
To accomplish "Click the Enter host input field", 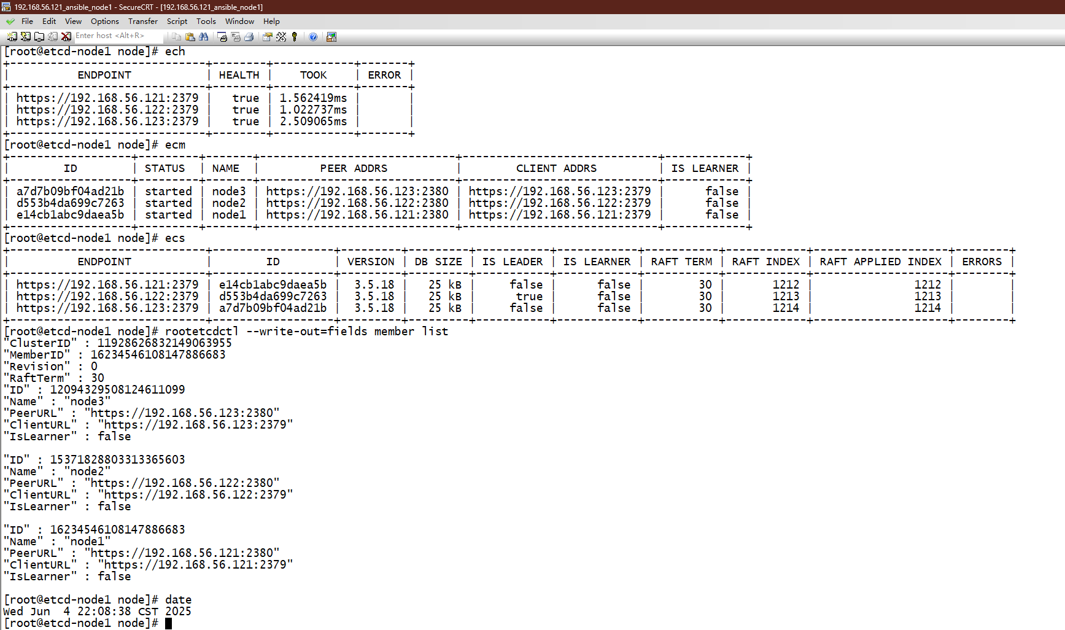I will (x=118, y=36).
